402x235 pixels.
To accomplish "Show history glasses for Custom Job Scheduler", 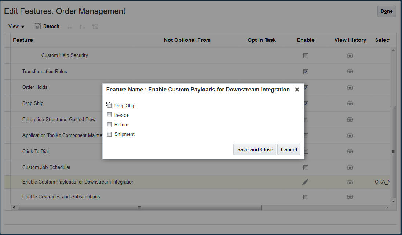I will (350, 167).
